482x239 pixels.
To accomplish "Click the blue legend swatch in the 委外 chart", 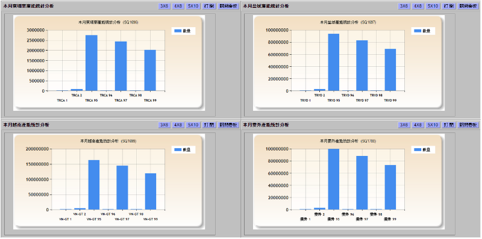I will coord(418,150).
